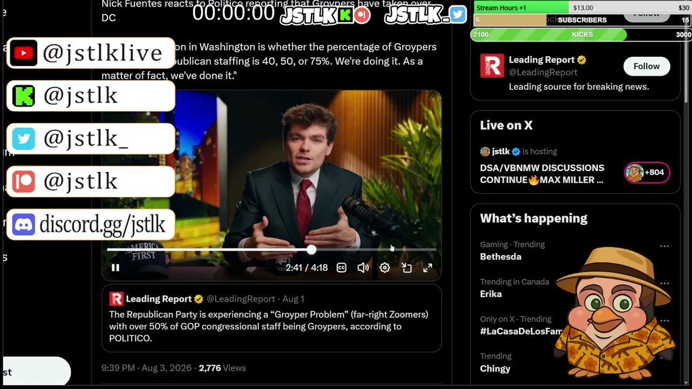
Task: Open the Leading Report name in the quoted post
Action: [x=159, y=299]
